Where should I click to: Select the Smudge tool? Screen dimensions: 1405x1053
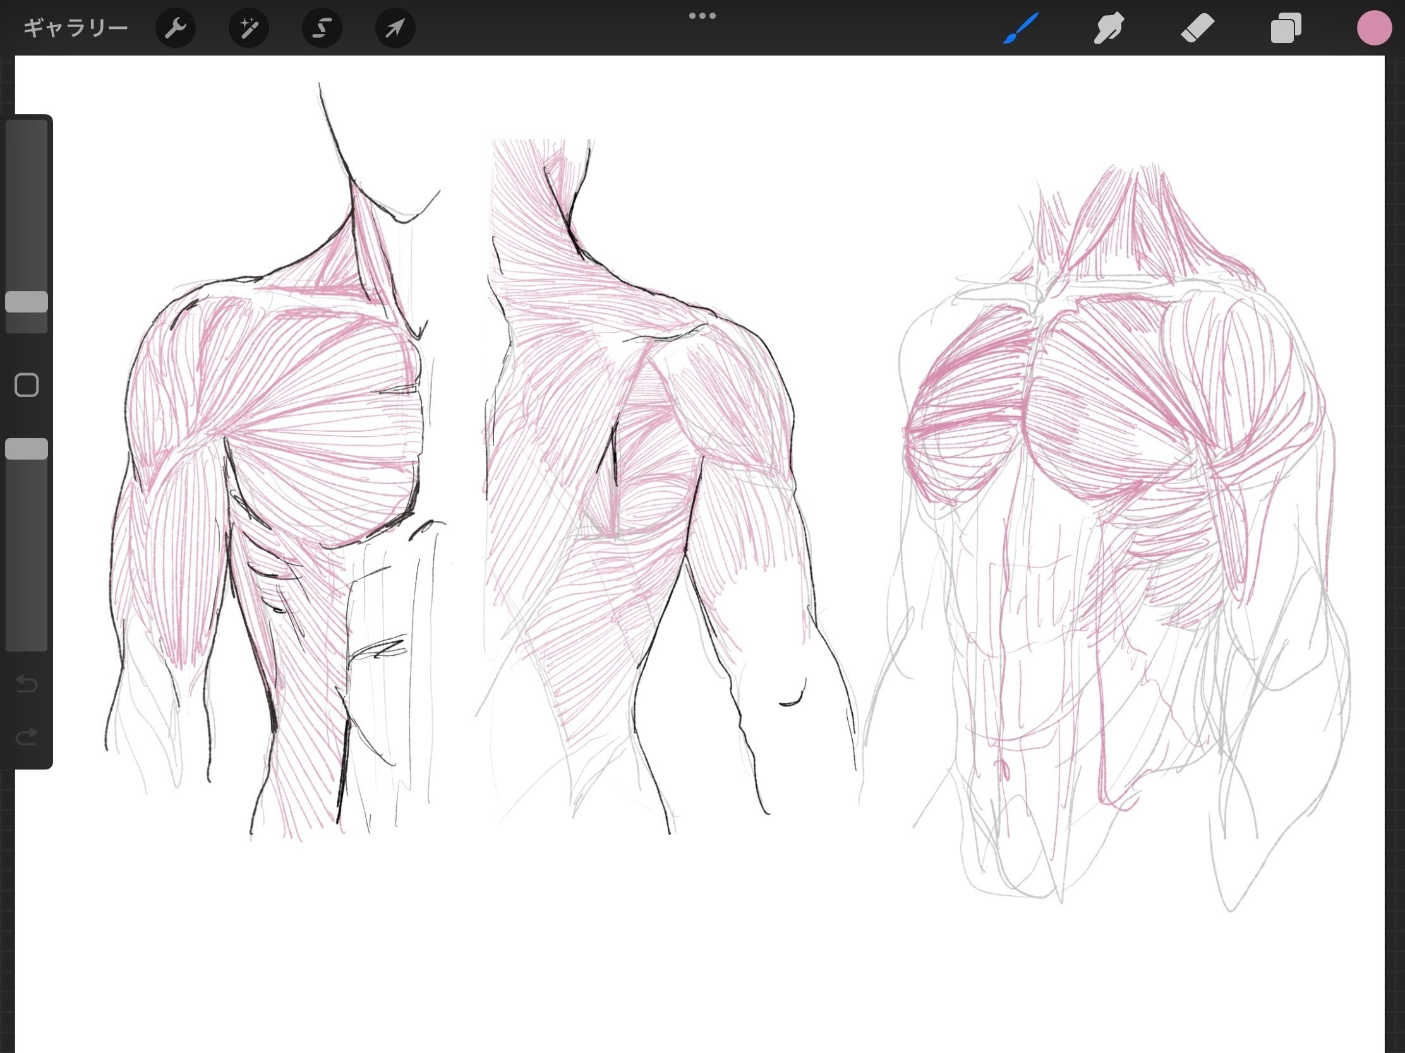[1108, 28]
